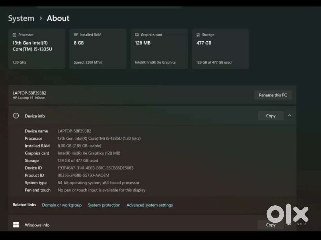Go back to System in breadcrumb
This screenshot has height=240, width=321.
tap(21, 18)
